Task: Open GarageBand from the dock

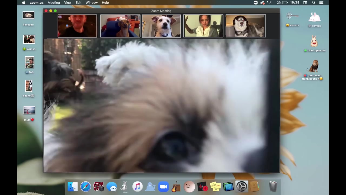Action: pos(176,187)
